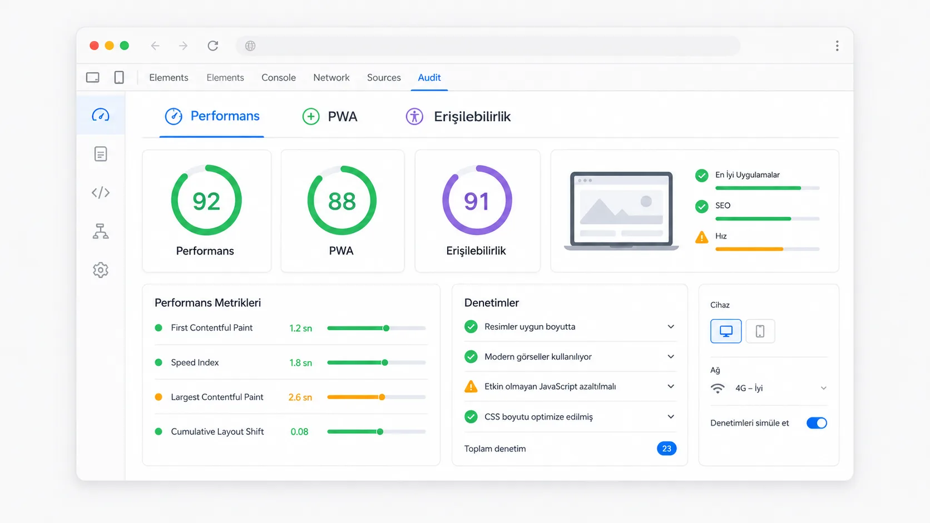Toggle Denetimleri simüle et switch
The image size is (930, 523).
coord(817,423)
